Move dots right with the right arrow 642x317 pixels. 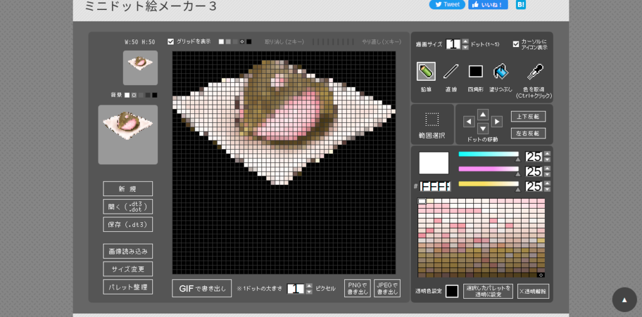[497, 122]
